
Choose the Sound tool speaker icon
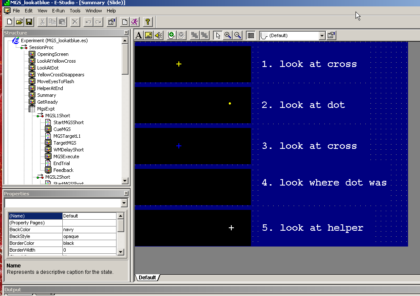(x=158, y=35)
